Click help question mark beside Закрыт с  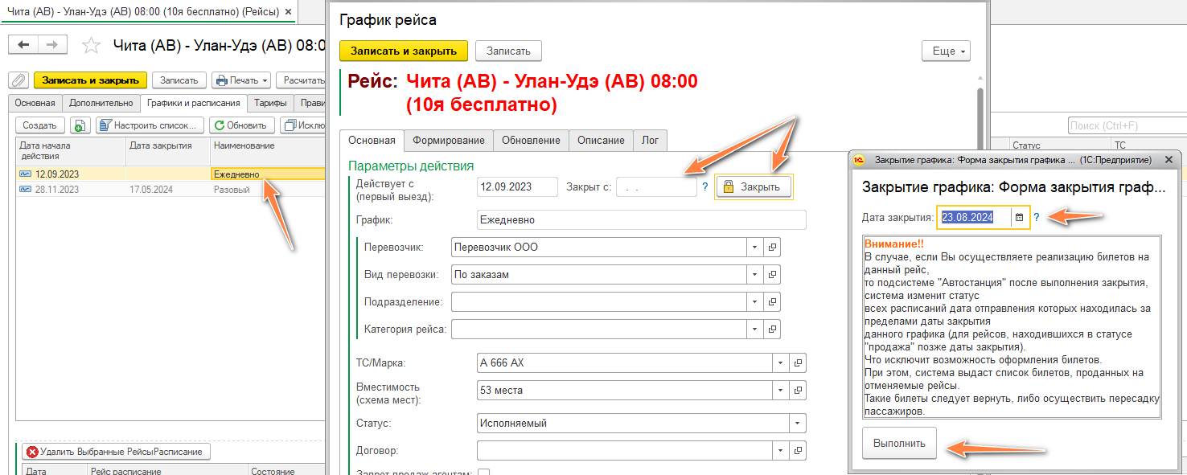pyautogui.click(x=704, y=186)
